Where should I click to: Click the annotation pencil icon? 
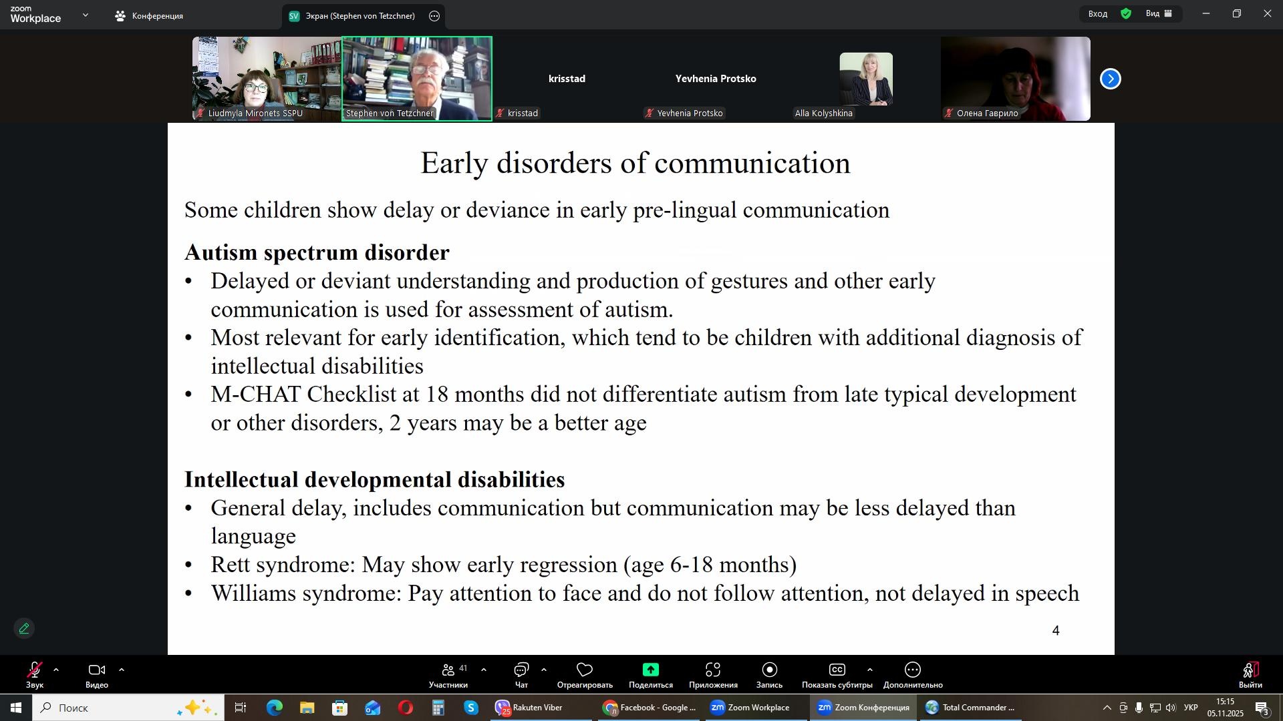click(x=24, y=629)
